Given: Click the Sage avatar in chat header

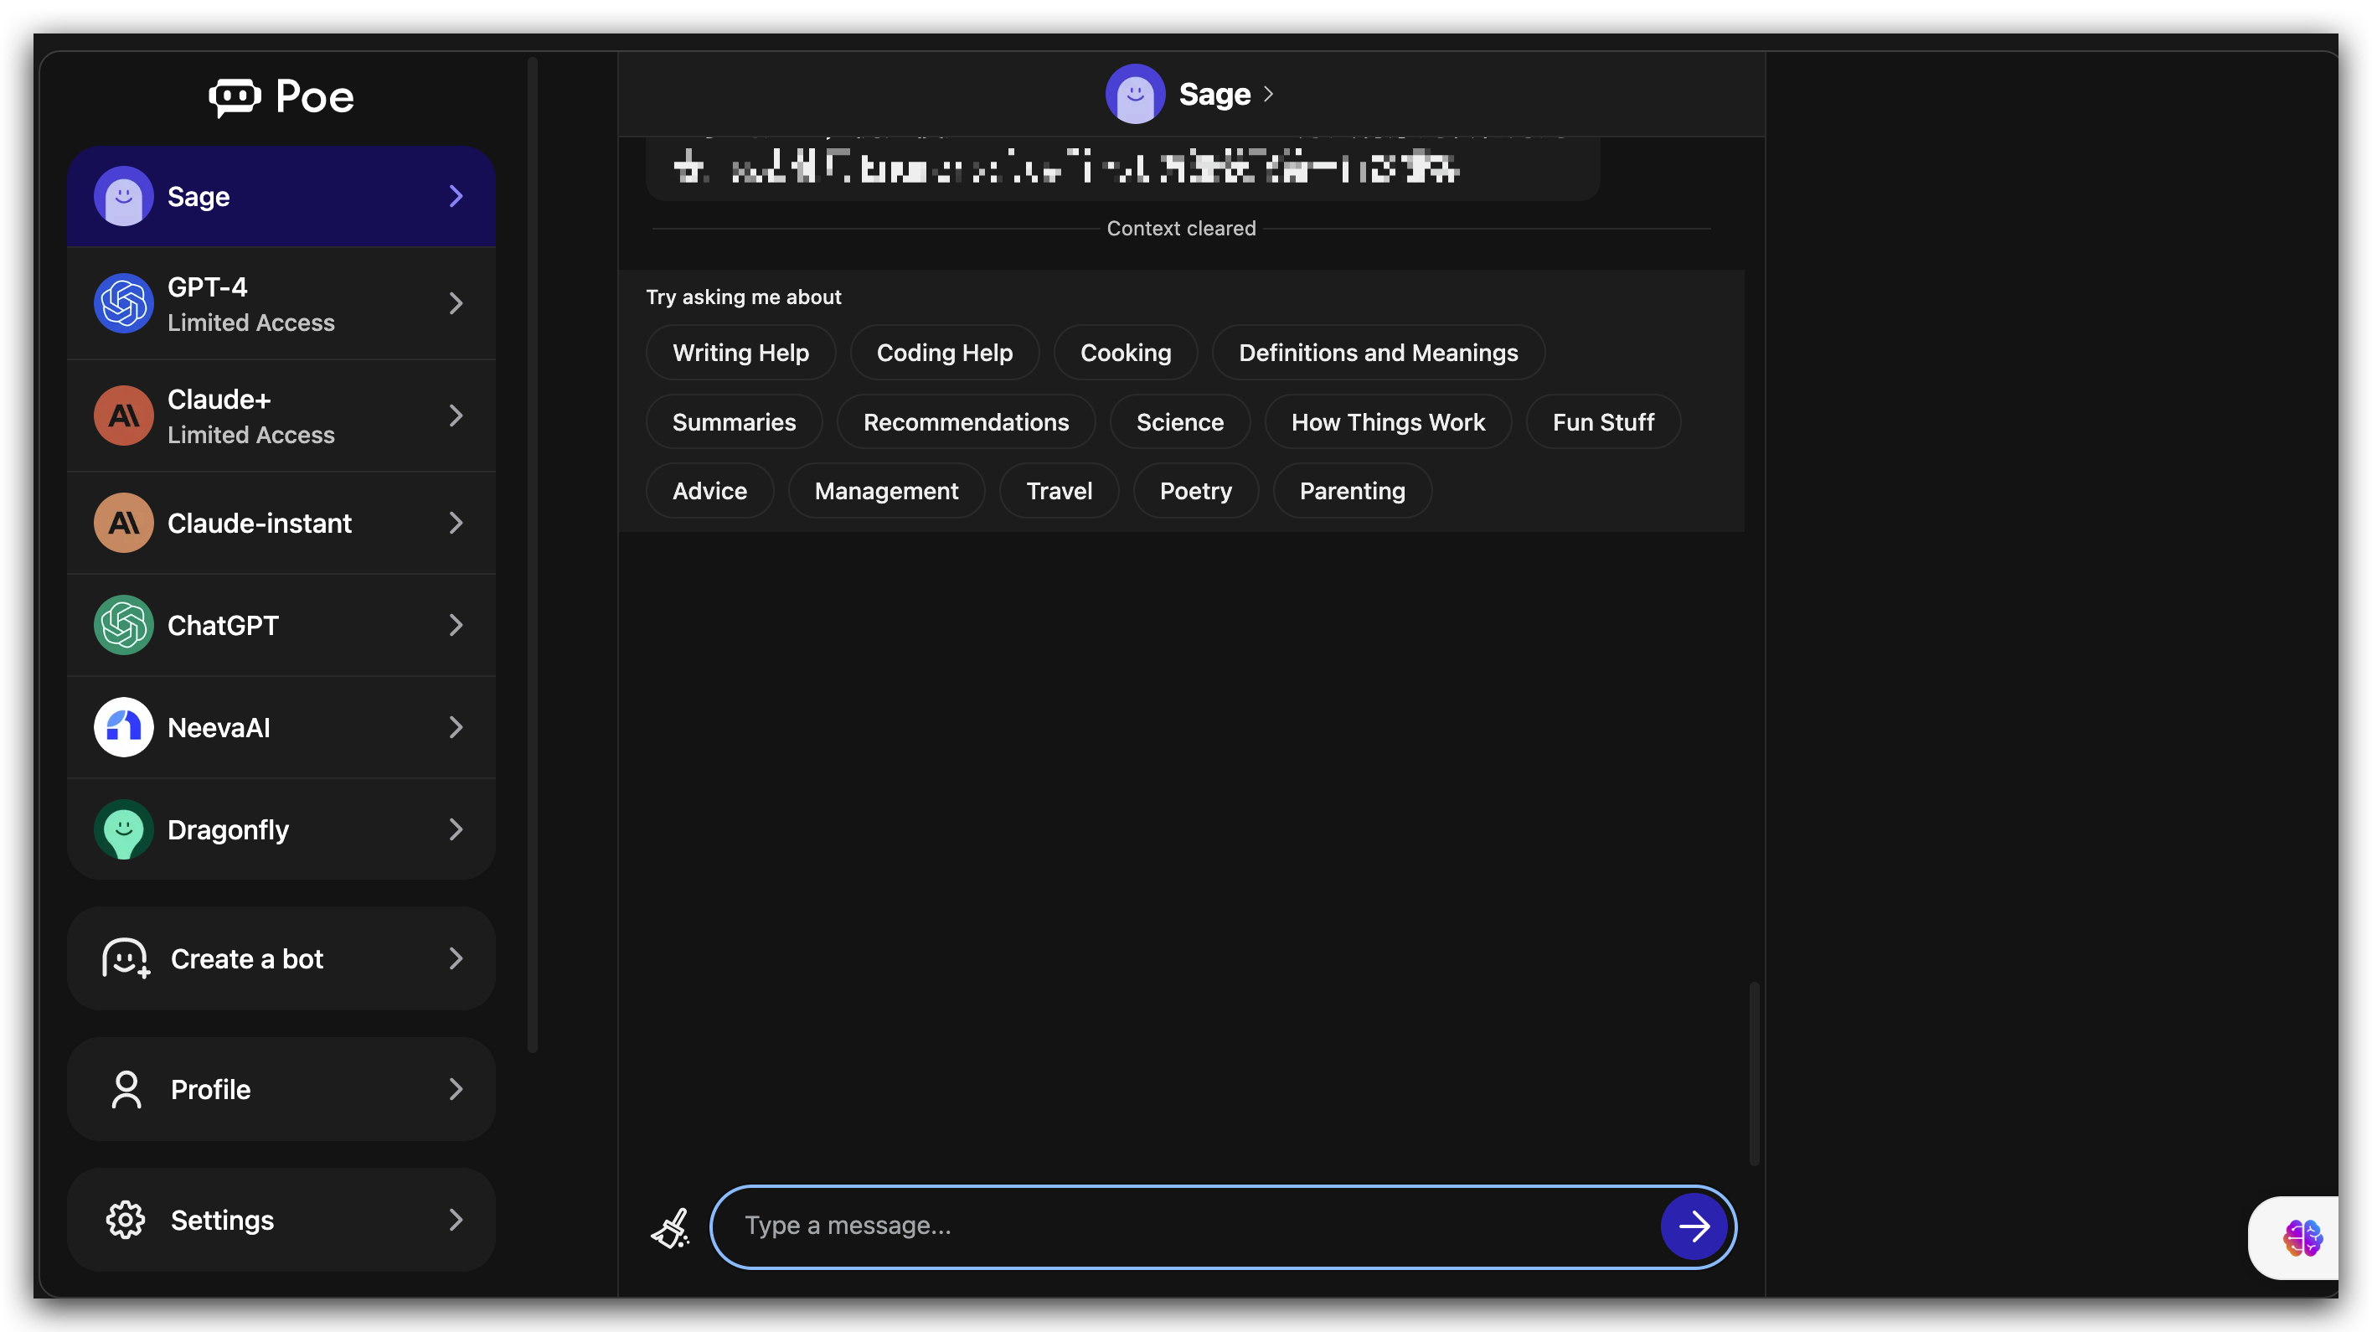Looking at the screenshot, I should [x=1136, y=94].
